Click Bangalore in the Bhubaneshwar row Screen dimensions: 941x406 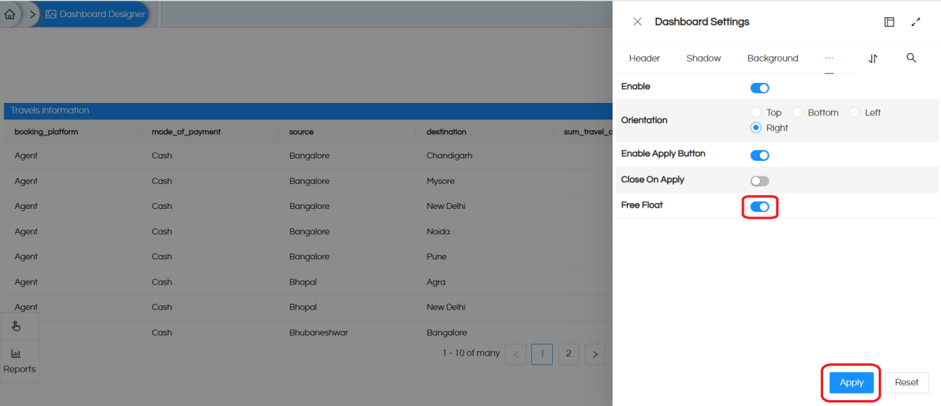[x=447, y=333]
